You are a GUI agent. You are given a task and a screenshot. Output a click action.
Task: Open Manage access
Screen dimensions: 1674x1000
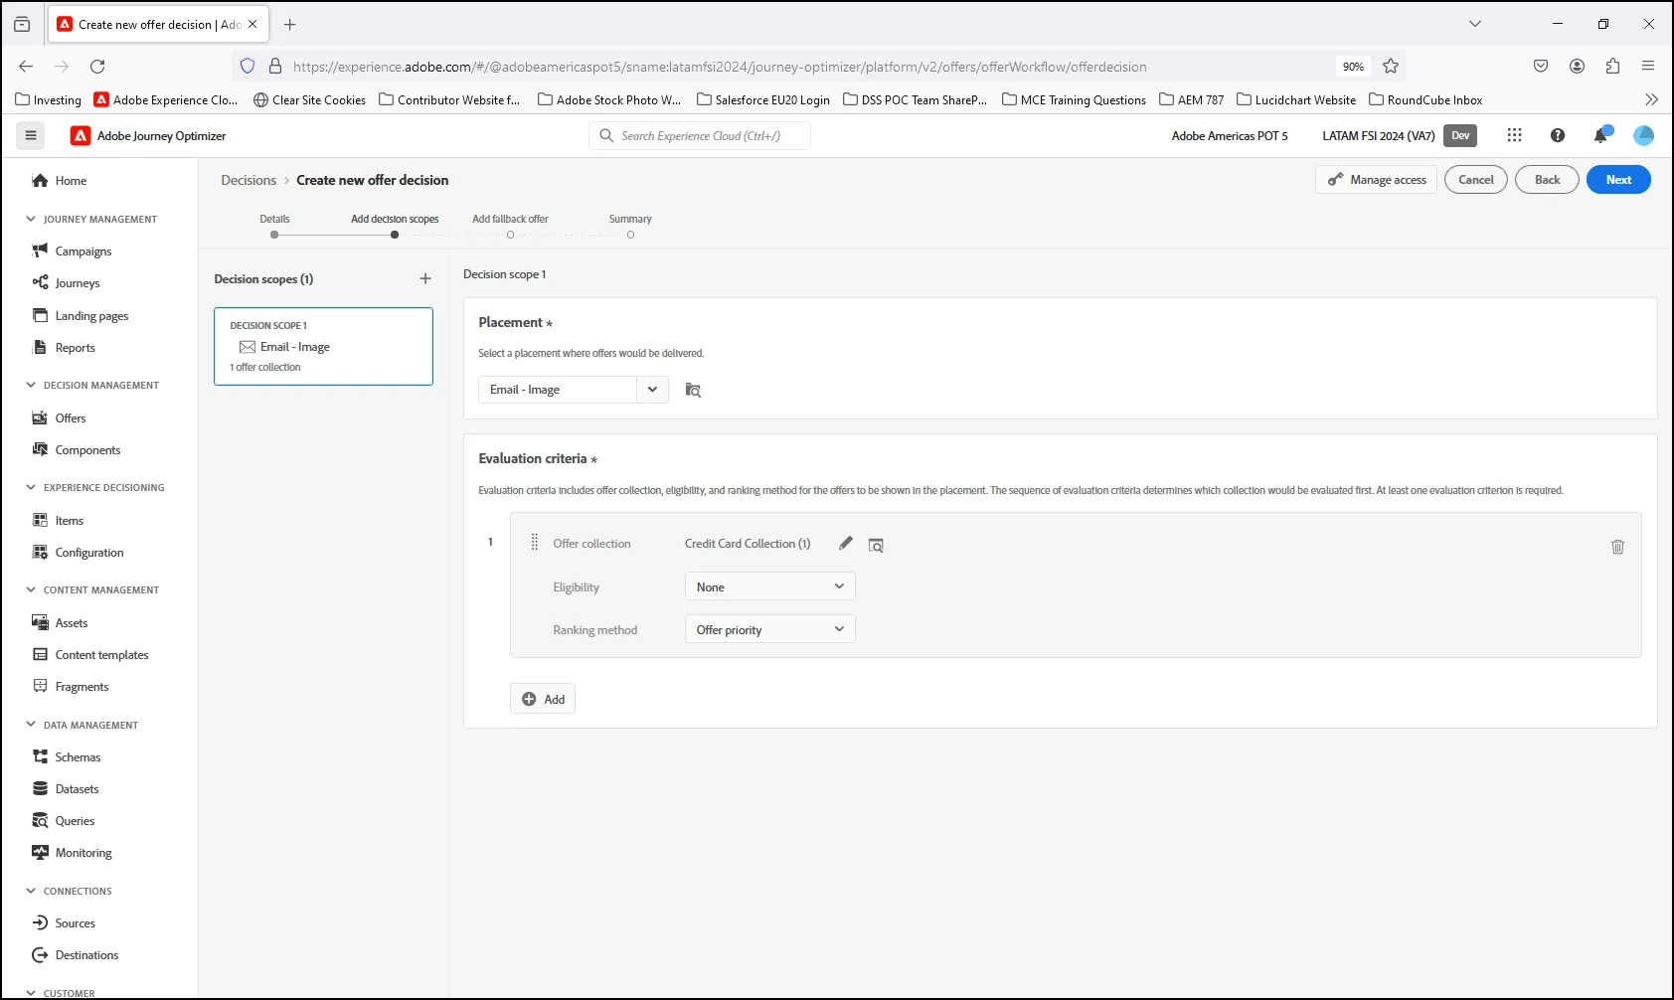1377,180
